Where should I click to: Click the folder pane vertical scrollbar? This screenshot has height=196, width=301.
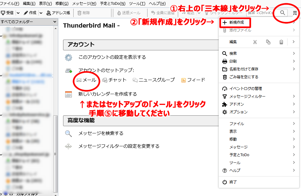pos(55,154)
